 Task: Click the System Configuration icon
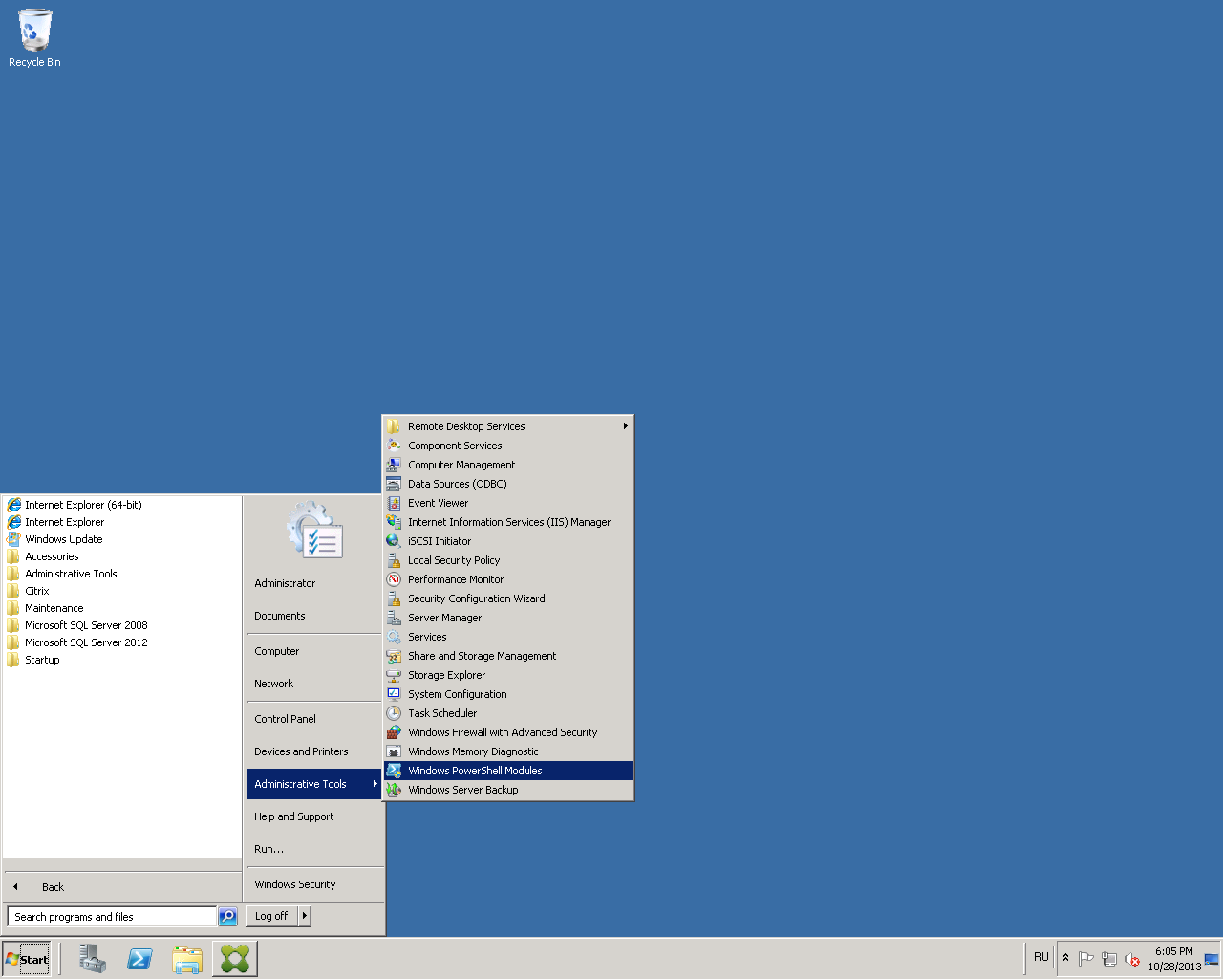coord(394,694)
